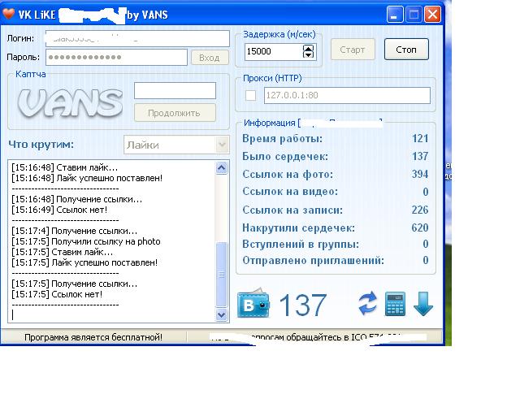This screenshot has height=416, width=520.
Task: Click the log scrollbar down arrow
Action: pyautogui.click(x=221, y=314)
